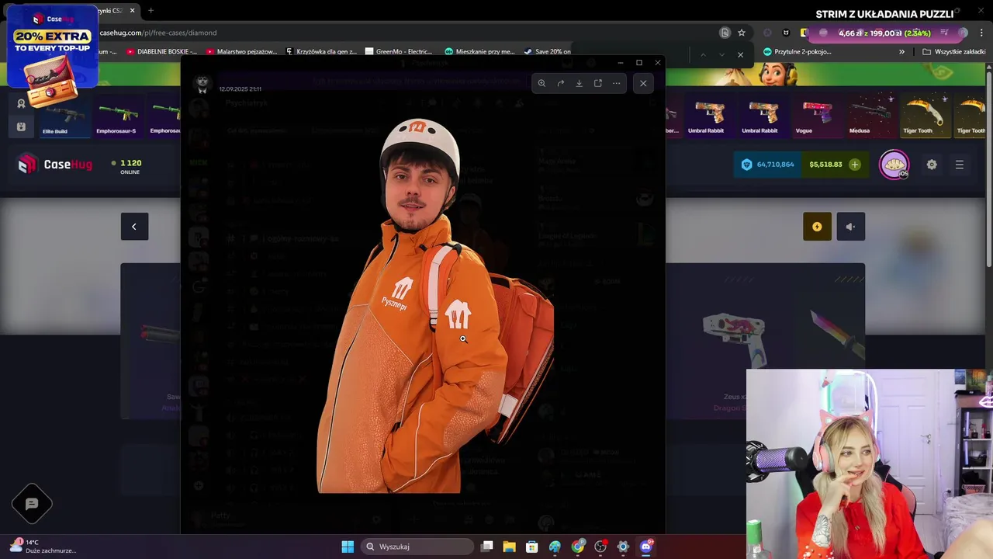Open image in browser from viewer toolbar

(x=597, y=83)
